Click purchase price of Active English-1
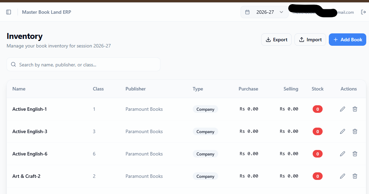The height and width of the screenshot is (194, 369). point(249,109)
